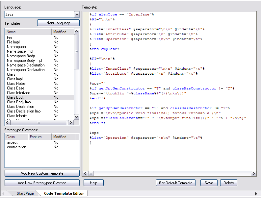This screenshot has height=198, width=261.
Task: Select the Namespace Impl template
Action: pos(39,51)
